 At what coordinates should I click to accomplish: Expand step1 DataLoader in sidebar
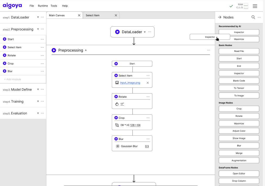point(38,17)
